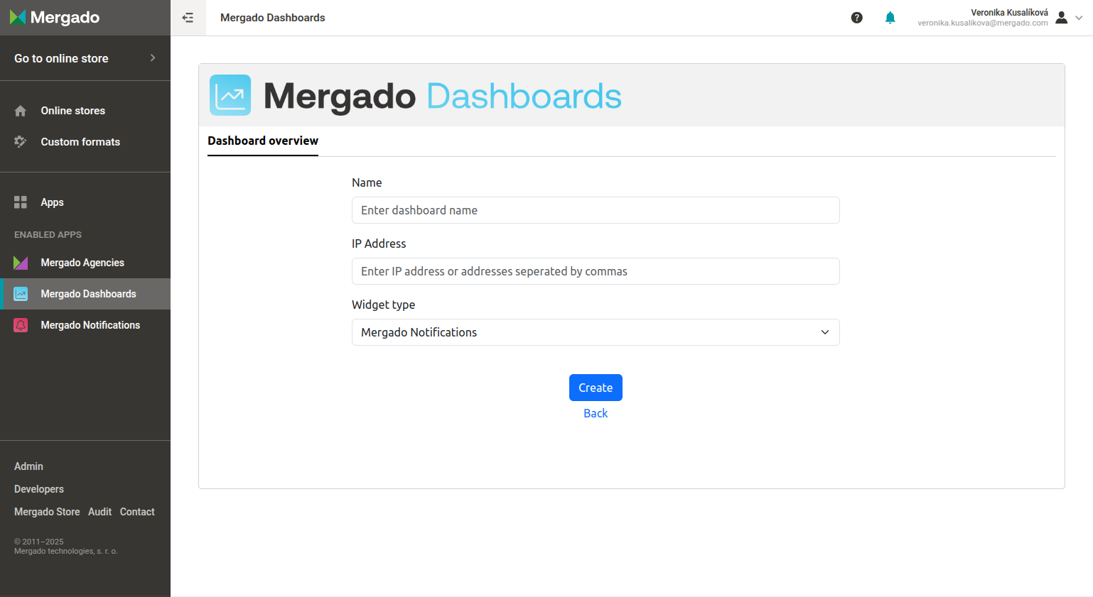Open the Admin footer link
The image size is (1093, 597).
pyautogui.click(x=28, y=466)
